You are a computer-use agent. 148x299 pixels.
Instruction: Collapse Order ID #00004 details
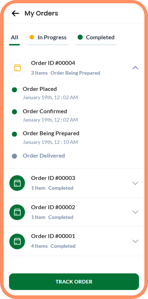point(135,68)
